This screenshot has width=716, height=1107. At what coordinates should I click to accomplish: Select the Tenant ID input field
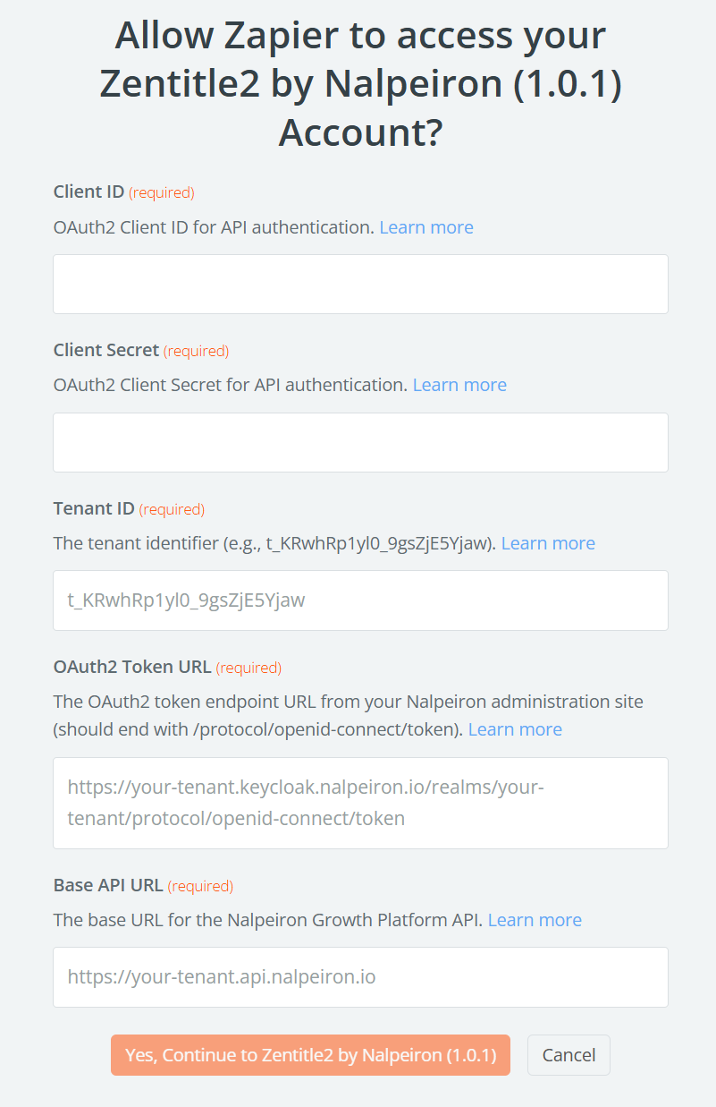[360, 600]
